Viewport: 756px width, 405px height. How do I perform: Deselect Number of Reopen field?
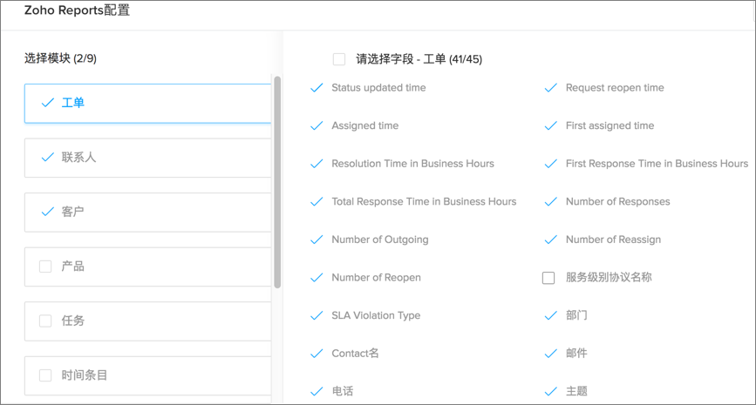point(317,278)
